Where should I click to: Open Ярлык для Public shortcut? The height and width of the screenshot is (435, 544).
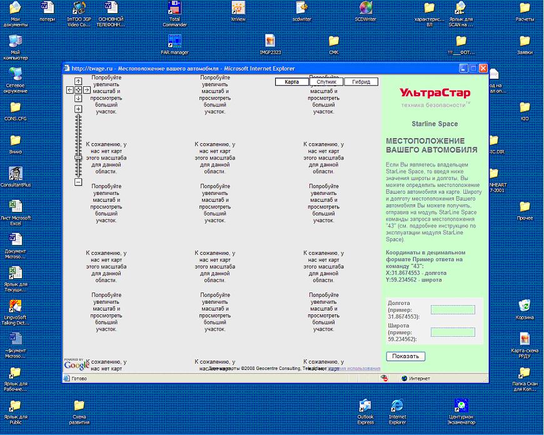(15, 412)
